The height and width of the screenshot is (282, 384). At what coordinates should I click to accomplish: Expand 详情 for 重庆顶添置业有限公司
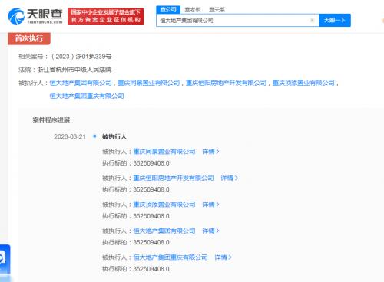[x=210, y=205]
